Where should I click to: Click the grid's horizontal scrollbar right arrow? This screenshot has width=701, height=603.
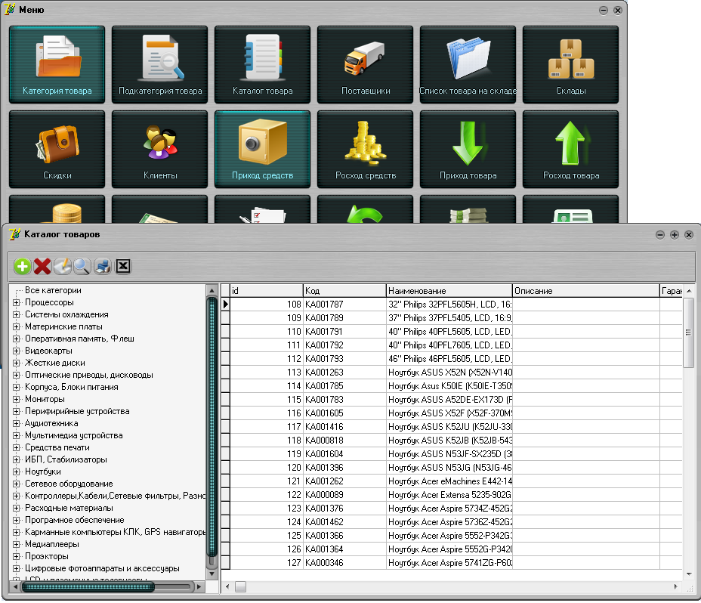point(675,586)
